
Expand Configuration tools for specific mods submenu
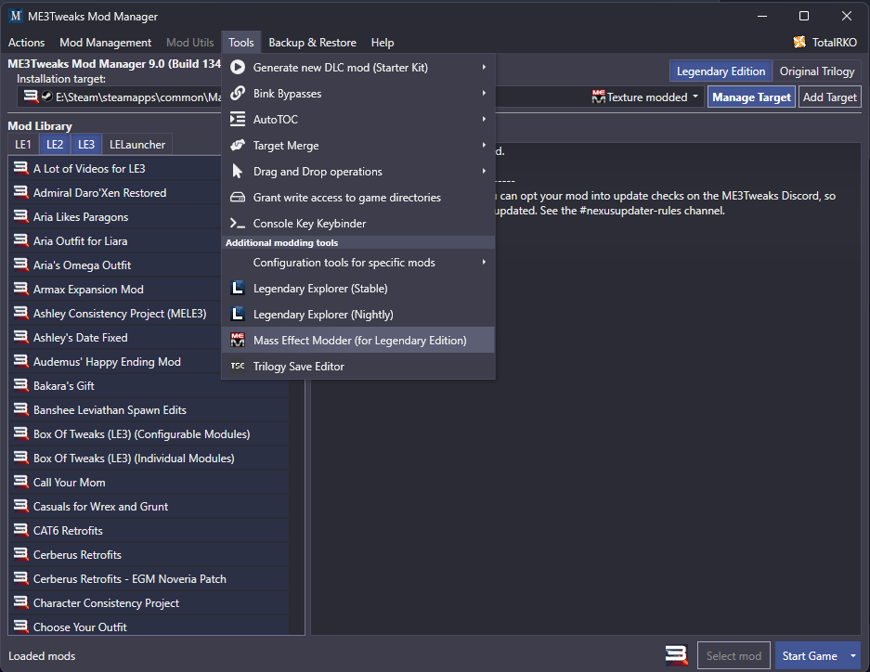pyautogui.click(x=357, y=263)
